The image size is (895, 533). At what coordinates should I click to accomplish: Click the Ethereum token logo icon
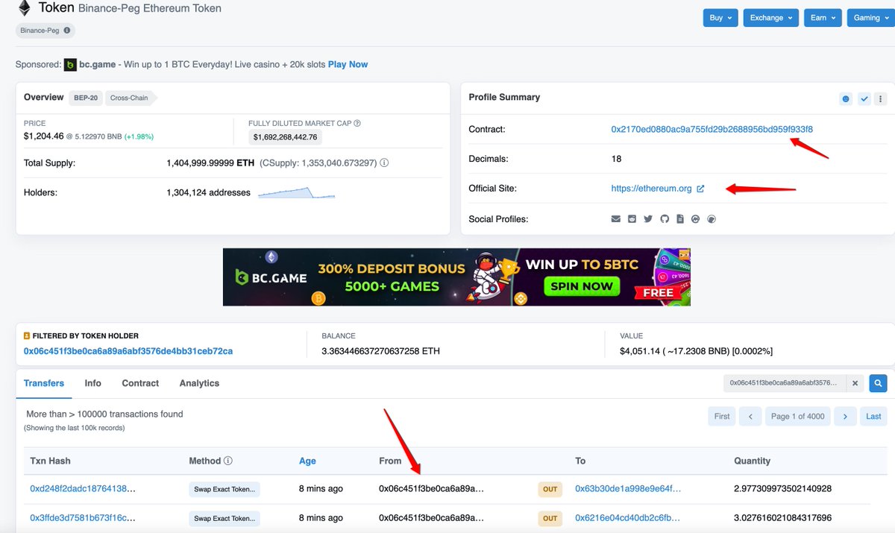(25, 9)
